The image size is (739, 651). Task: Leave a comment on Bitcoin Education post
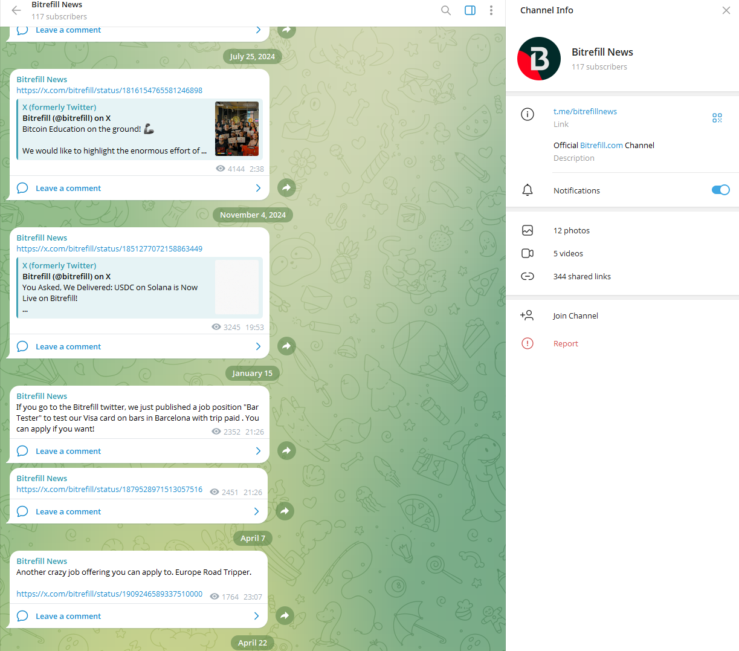point(68,188)
